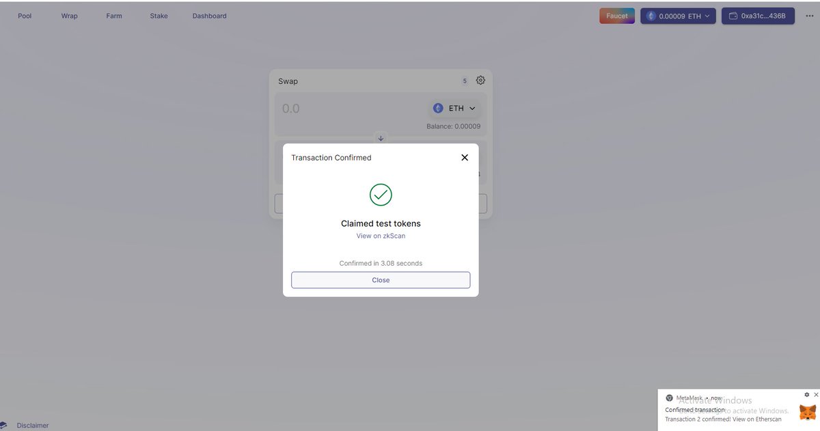Screen dimensions: 820x431
Task: Close dialog with the X icon
Action: click(x=465, y=157)
